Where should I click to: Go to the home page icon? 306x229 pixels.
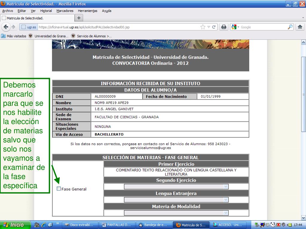point(300,27)
